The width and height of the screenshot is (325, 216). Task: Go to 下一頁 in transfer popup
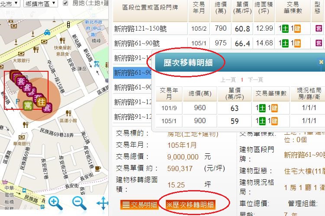(x=255, y=80)
